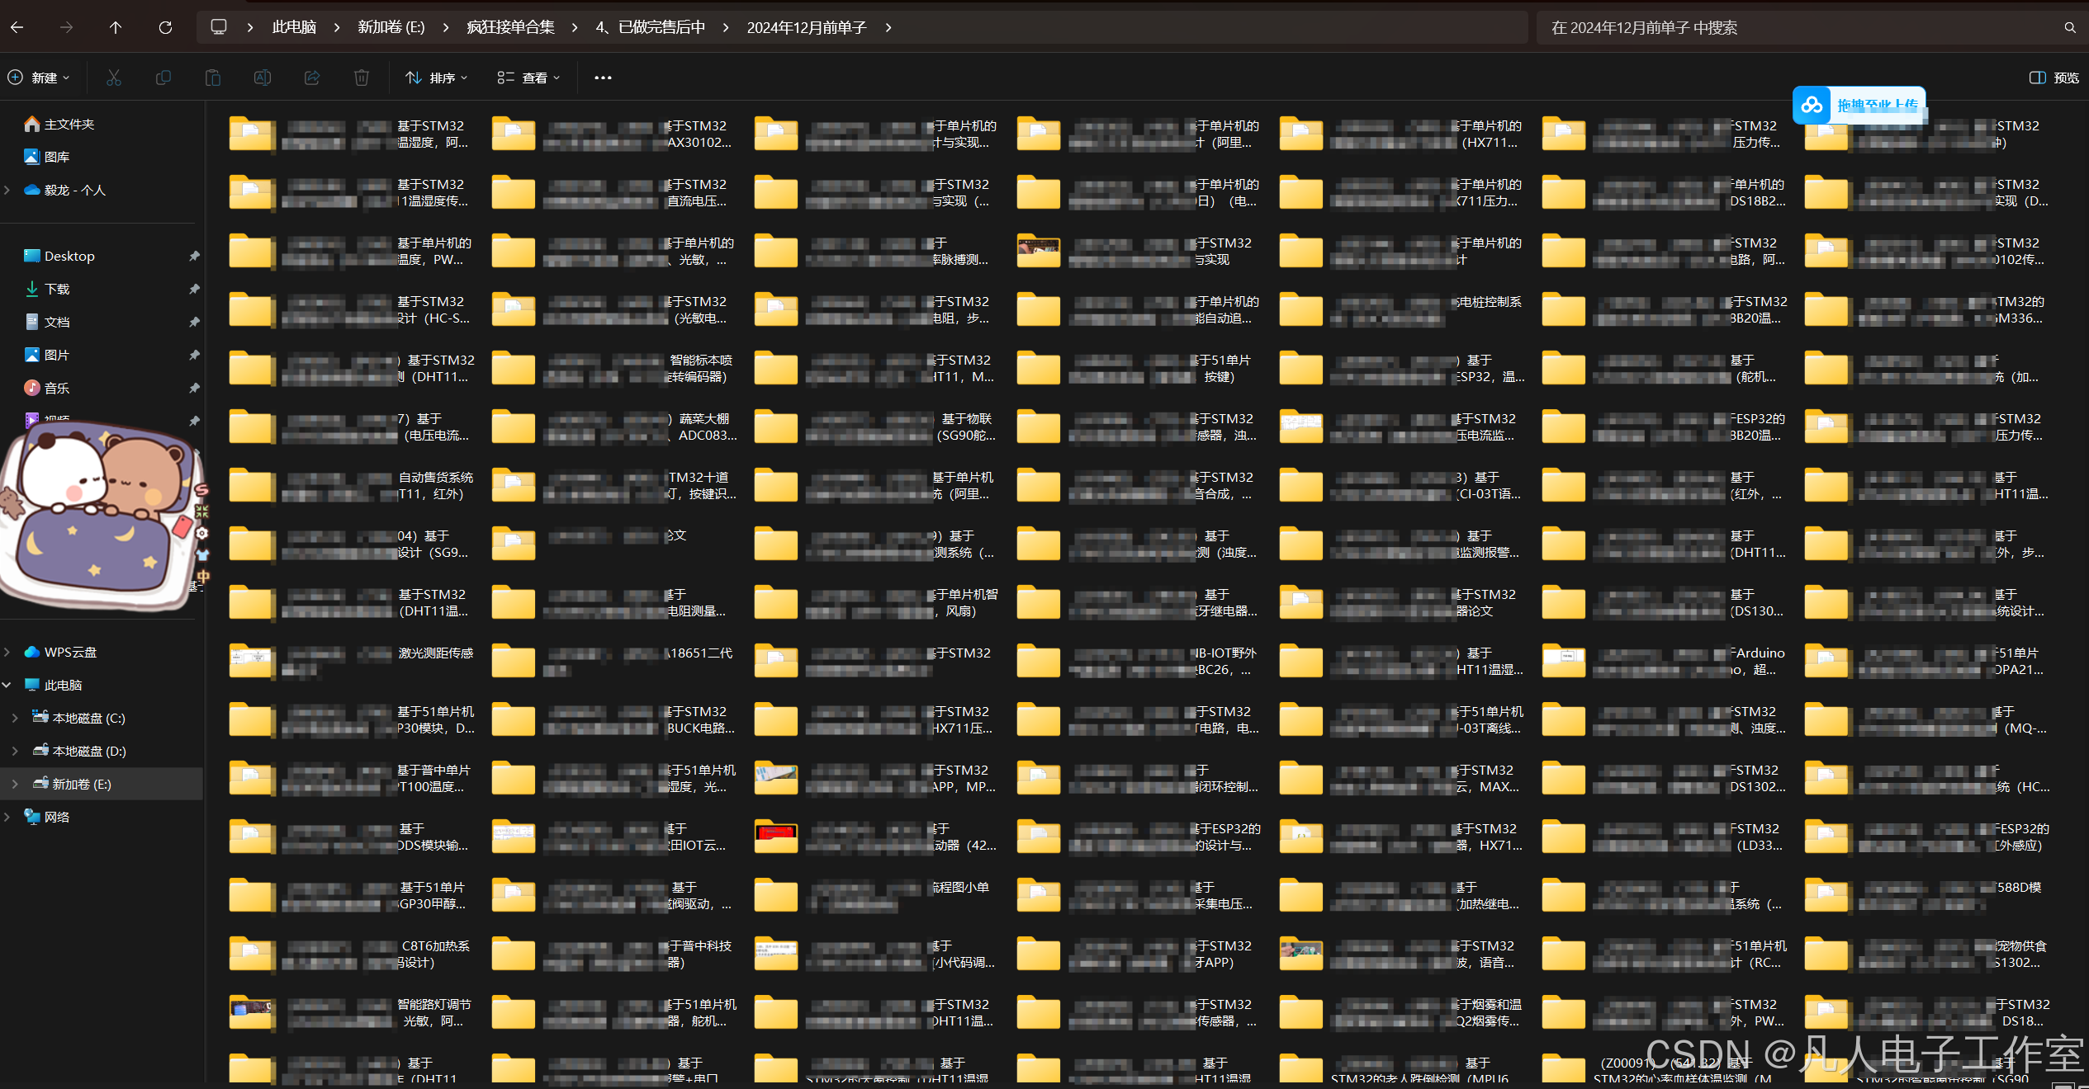
Task: Click the Delete trash icon
Action: pyautogui.click(x=362, y=78)
